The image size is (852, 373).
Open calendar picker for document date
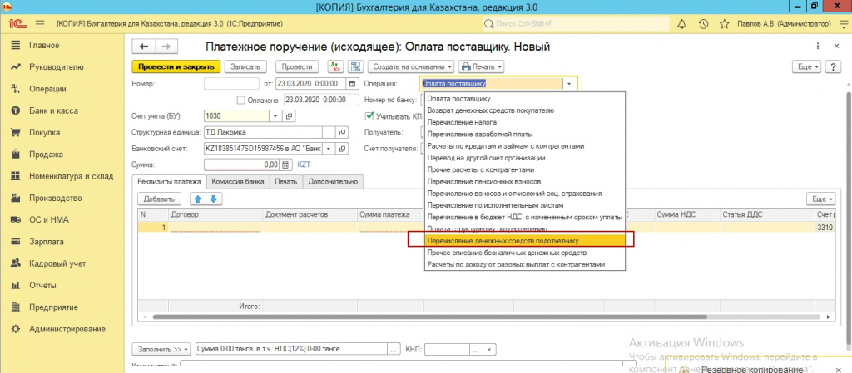(352, 84)
